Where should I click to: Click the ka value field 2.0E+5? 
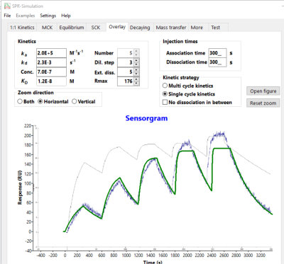click(x=51, y=53)
